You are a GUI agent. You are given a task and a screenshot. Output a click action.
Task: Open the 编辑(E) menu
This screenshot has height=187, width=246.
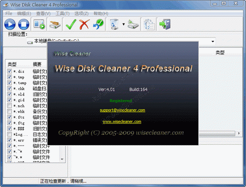click(24, 13)
